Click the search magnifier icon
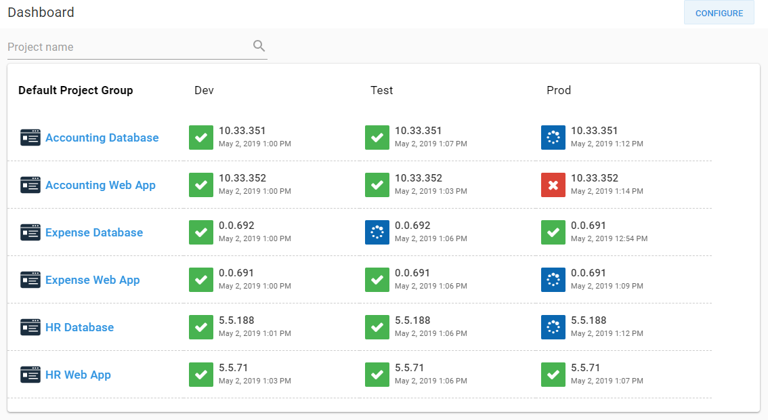This screenshot has width=768, height=420. (259, 45)
